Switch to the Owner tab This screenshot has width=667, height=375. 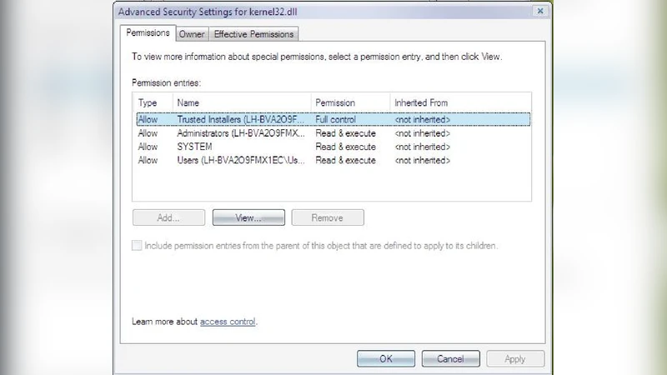pyautogui.click(x=192, y=34)
